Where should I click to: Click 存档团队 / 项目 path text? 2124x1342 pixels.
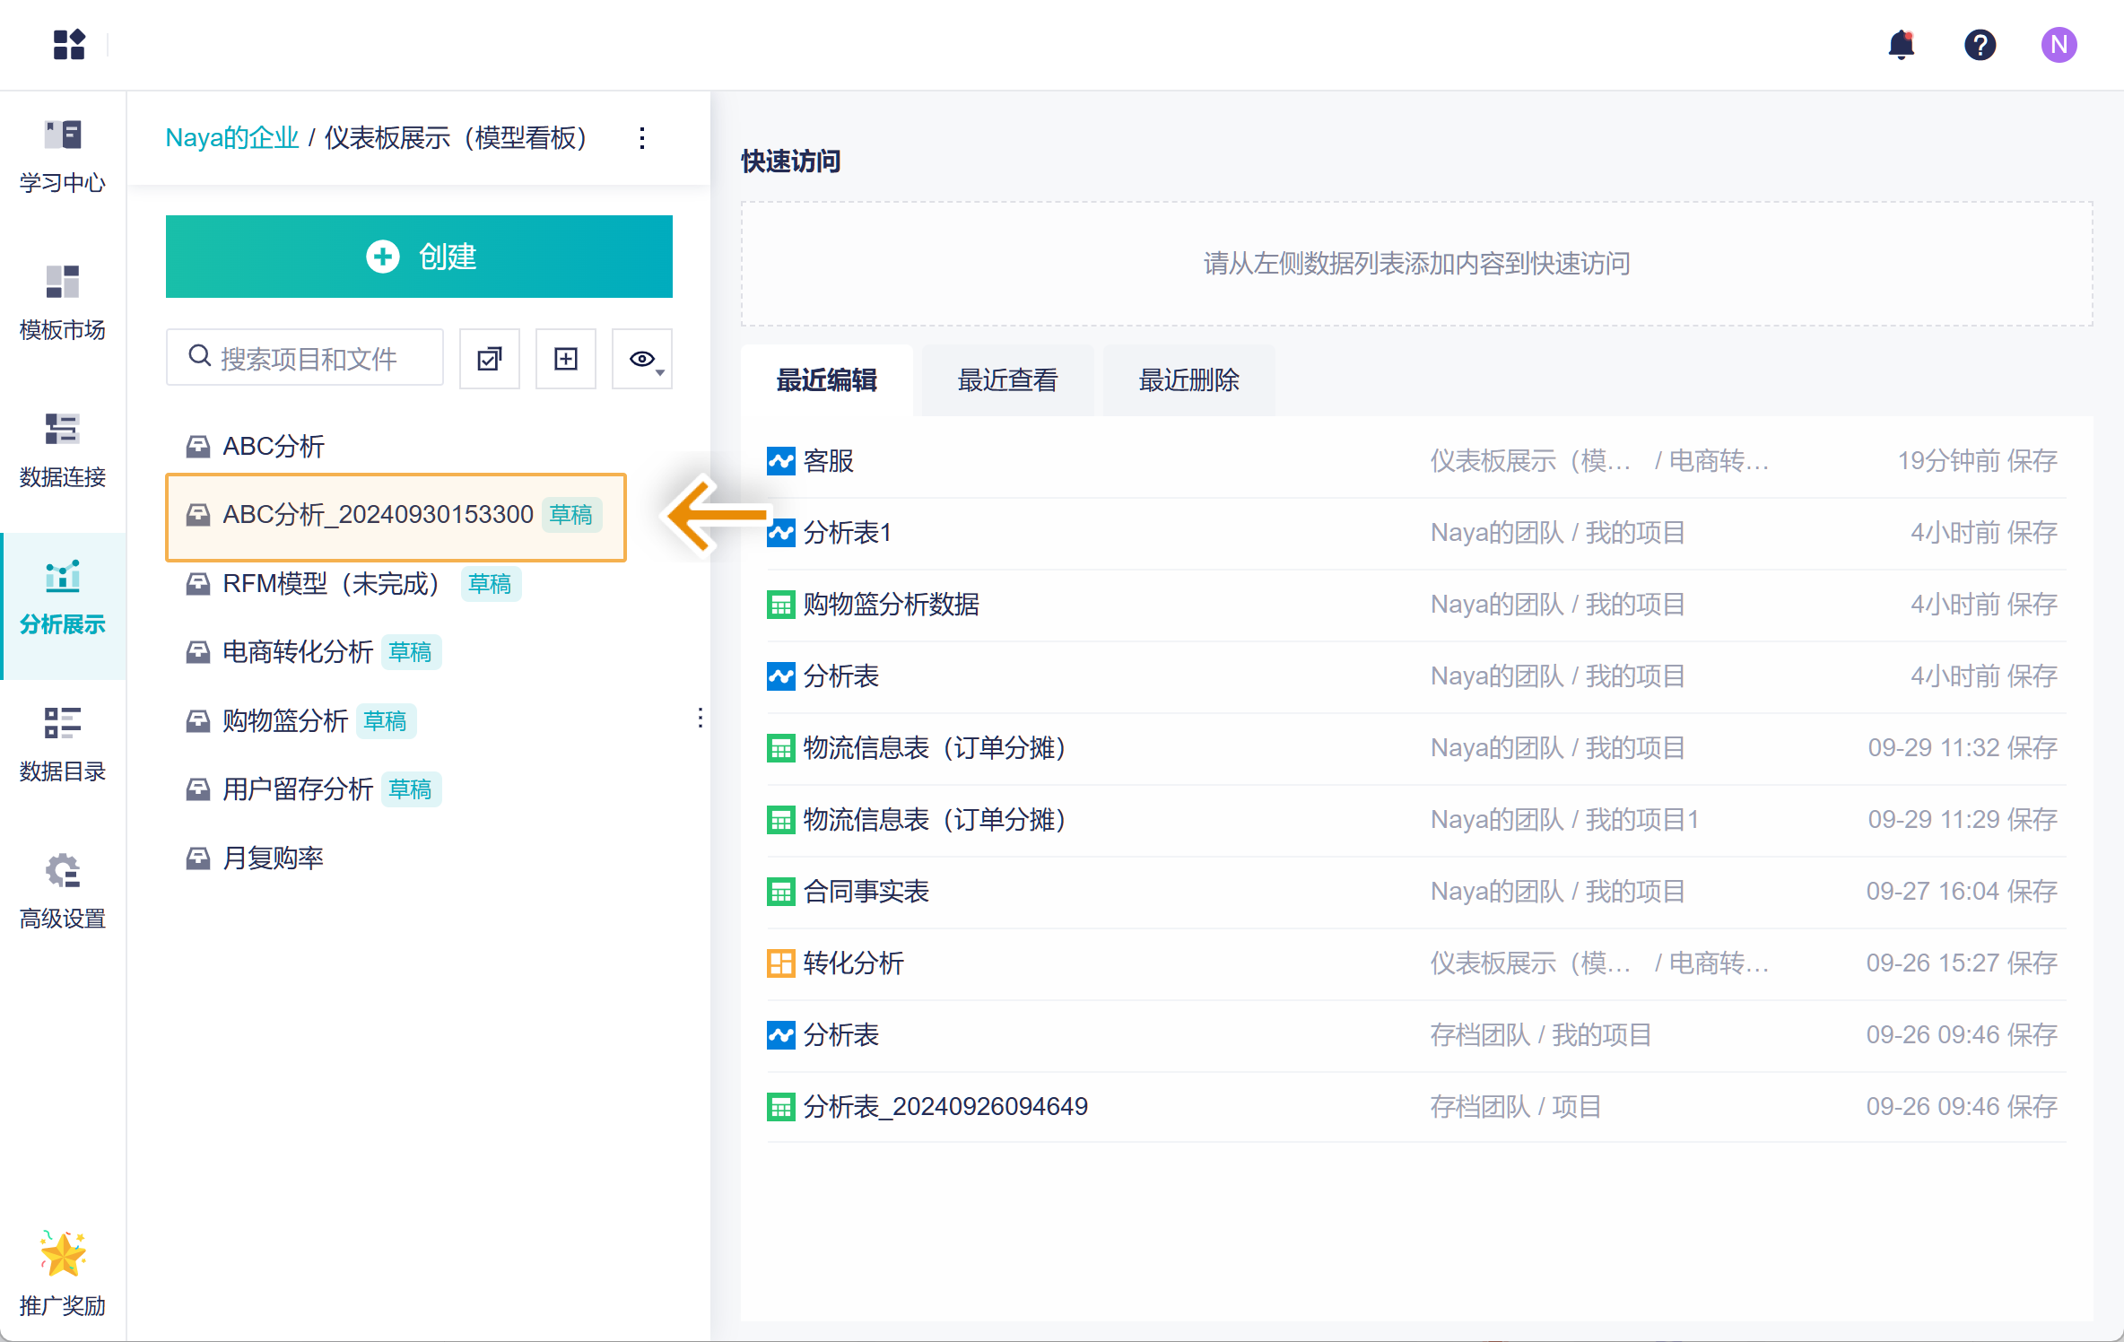(1516, 1107)
